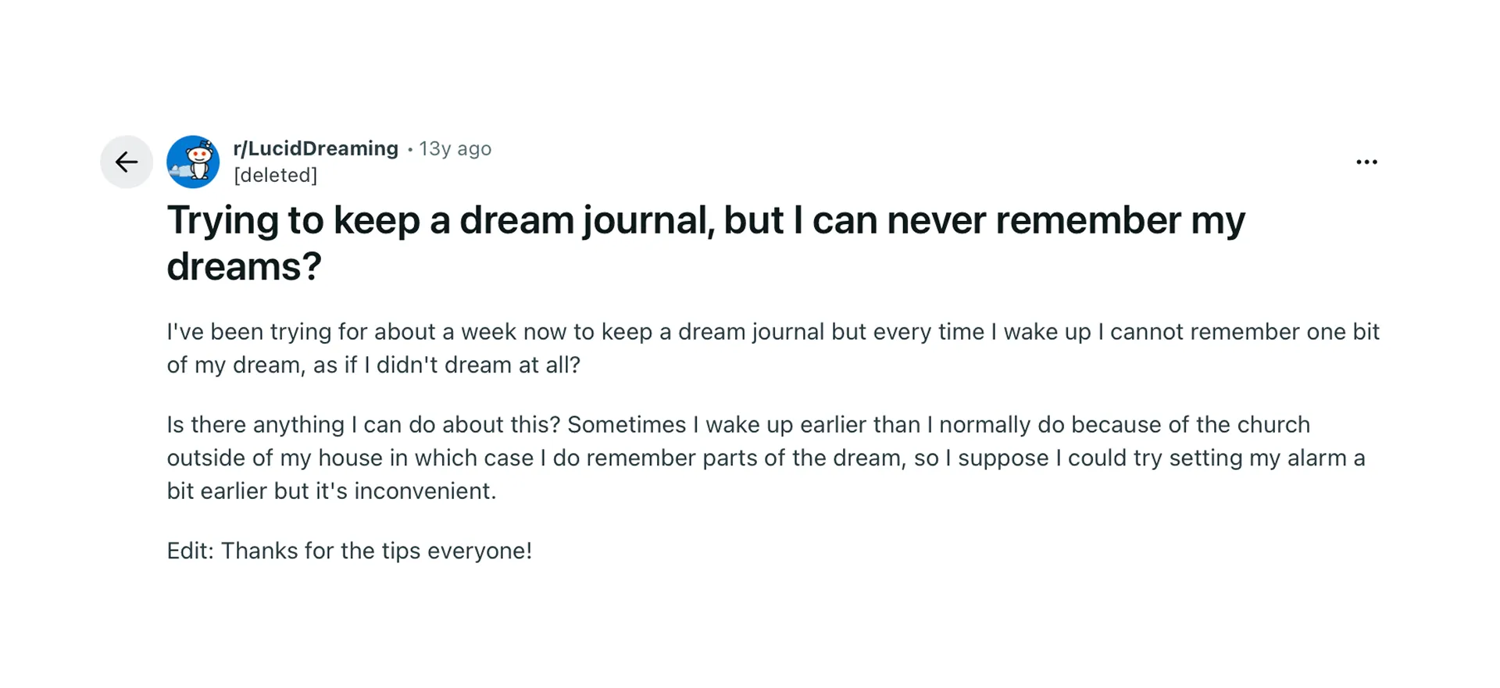The width and height of the screenshot is (1500, 688).
Task: Click the r/LucidDreaming community avatar
Action: point(192,162)
